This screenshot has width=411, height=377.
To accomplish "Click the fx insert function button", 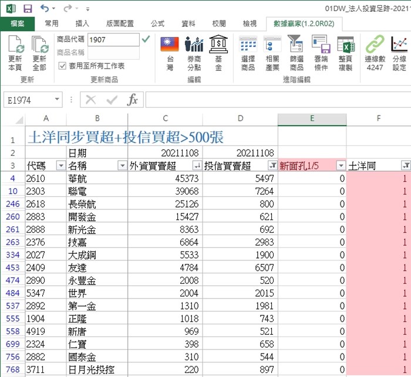I will (x=132, y=100).
